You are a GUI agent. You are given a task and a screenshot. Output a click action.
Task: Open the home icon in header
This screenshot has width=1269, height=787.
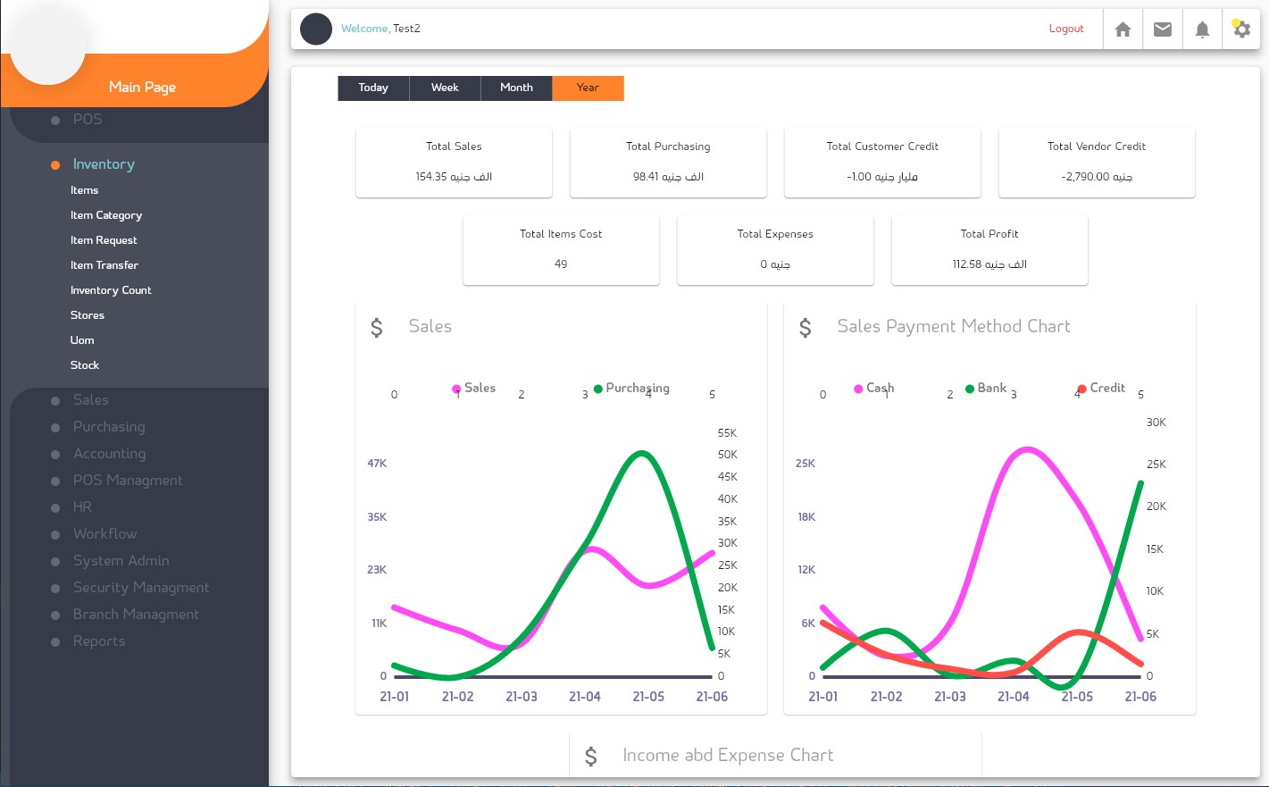[1123, 29]
